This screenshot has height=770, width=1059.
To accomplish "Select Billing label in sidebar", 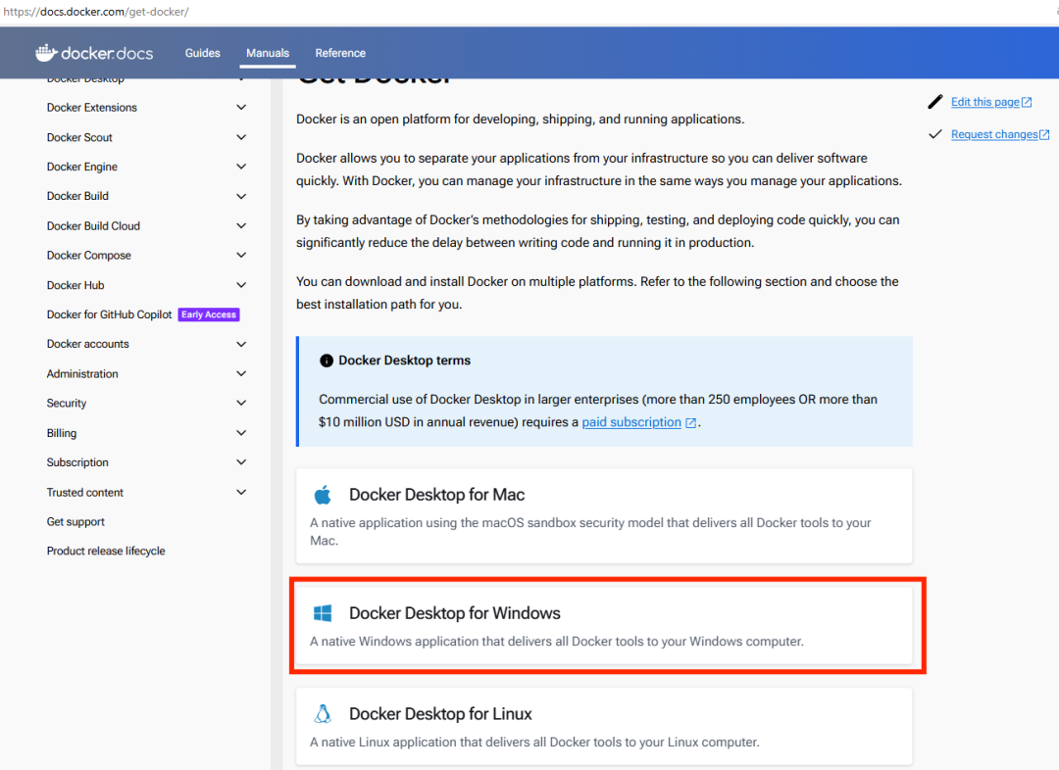I will pos(62,433).
